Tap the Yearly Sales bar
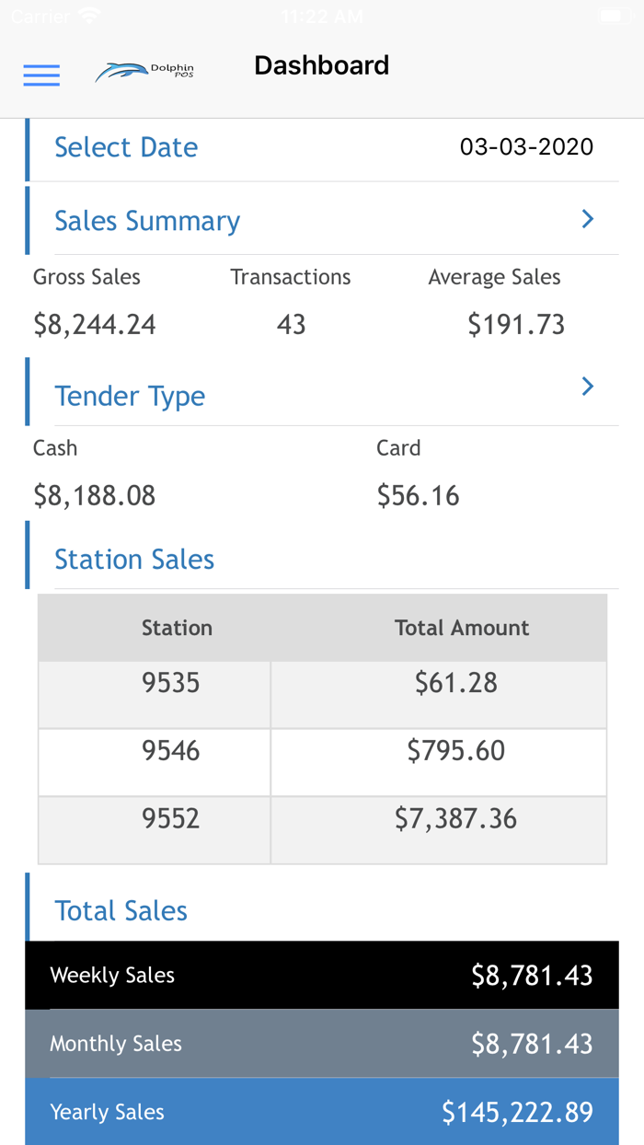644x1145 pixels. coord(322,1112)
